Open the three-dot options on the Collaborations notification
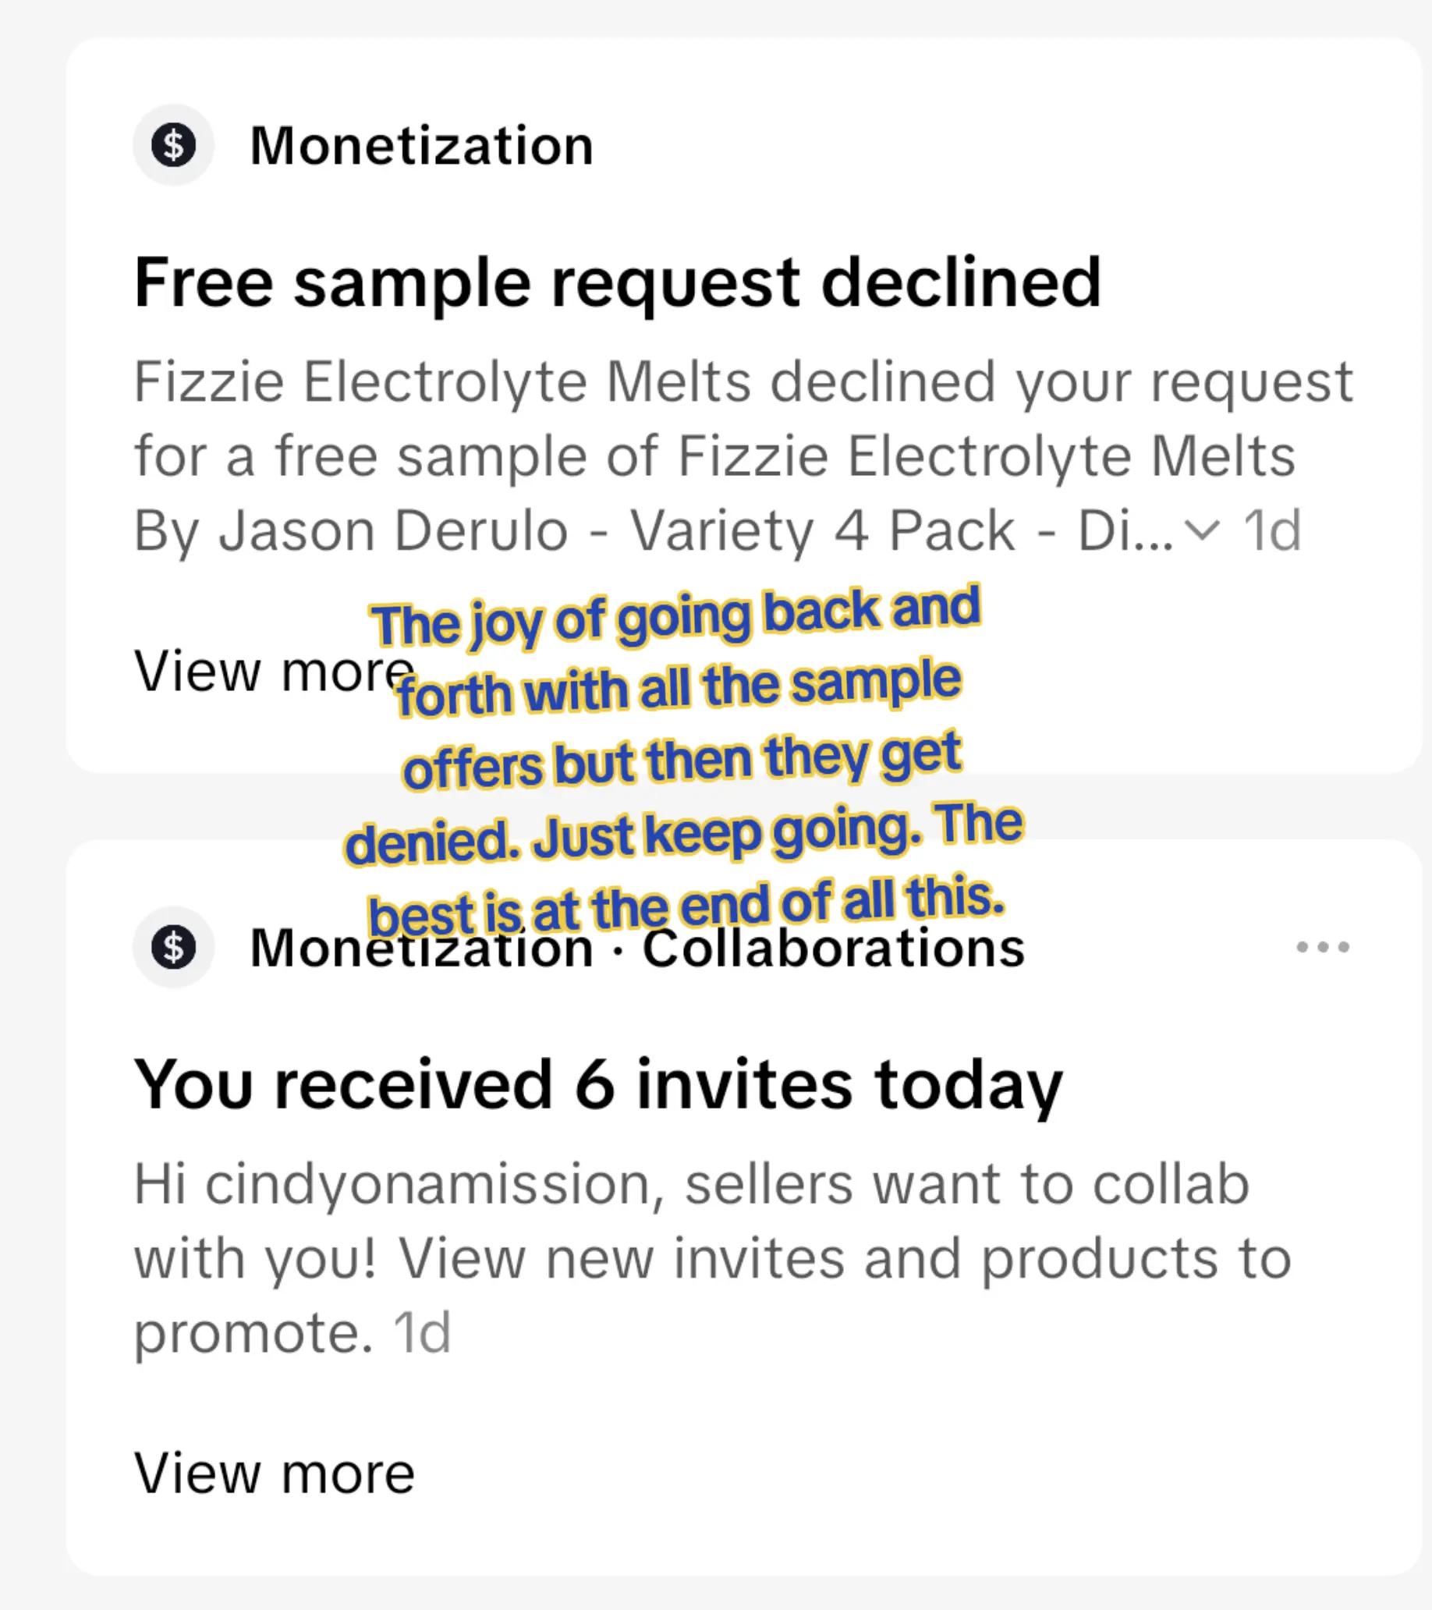Viewport: 1432px width, 1610px height. pyautogui.click(x=1323, y=947)
